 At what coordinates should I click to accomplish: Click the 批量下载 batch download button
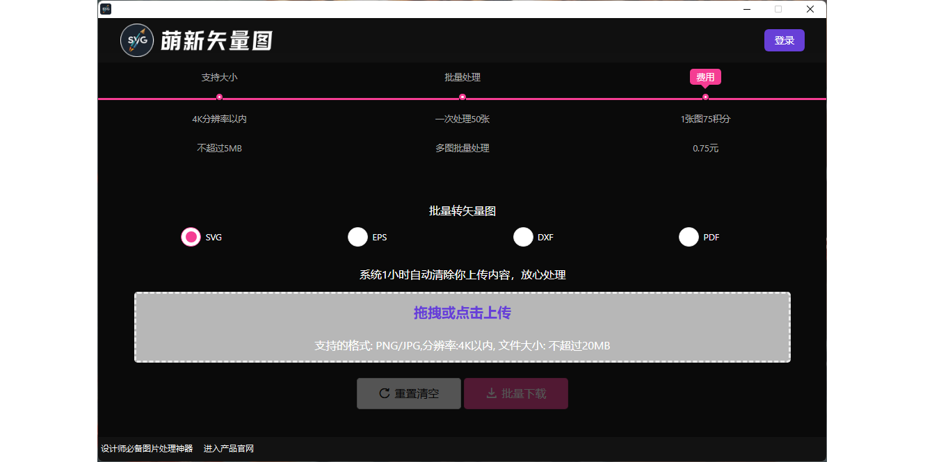pyautogui.click(x=515, y=393)
